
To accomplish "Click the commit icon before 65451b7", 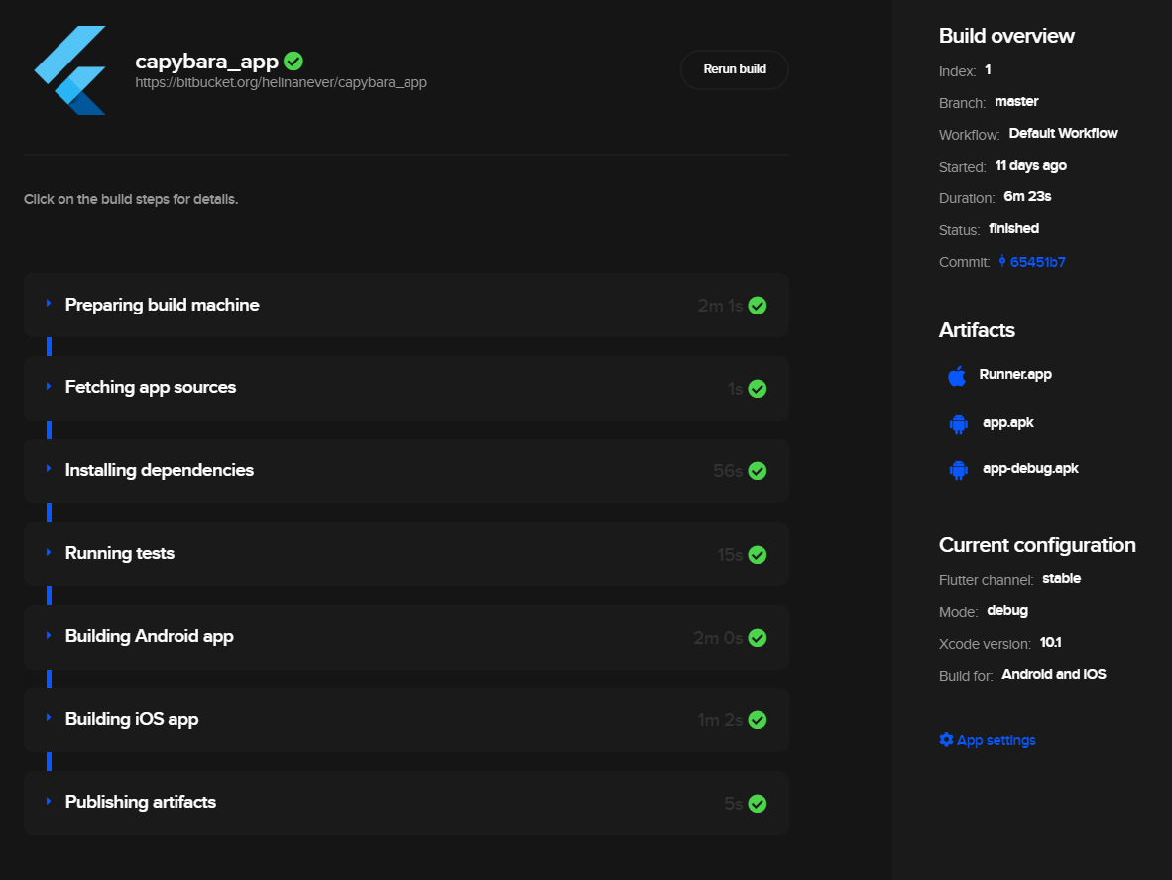I will pyautogui.click(x=1002, y=261).
